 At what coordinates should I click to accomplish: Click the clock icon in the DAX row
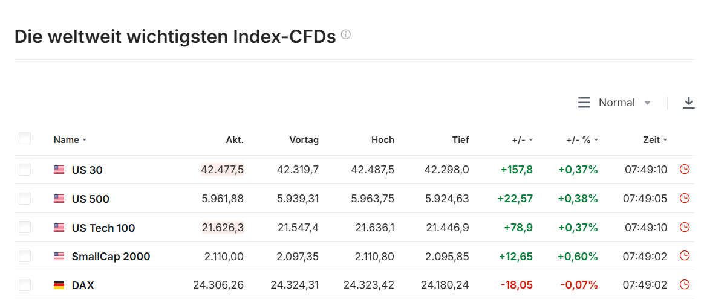tap(685, 285)
